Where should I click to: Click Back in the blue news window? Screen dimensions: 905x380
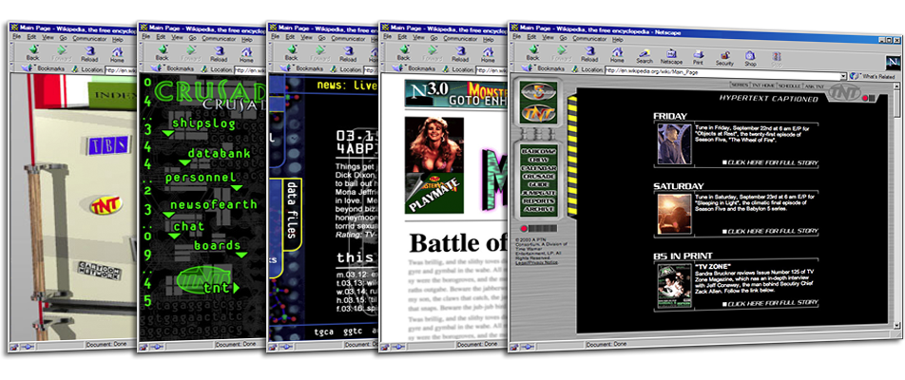(291, 53)
